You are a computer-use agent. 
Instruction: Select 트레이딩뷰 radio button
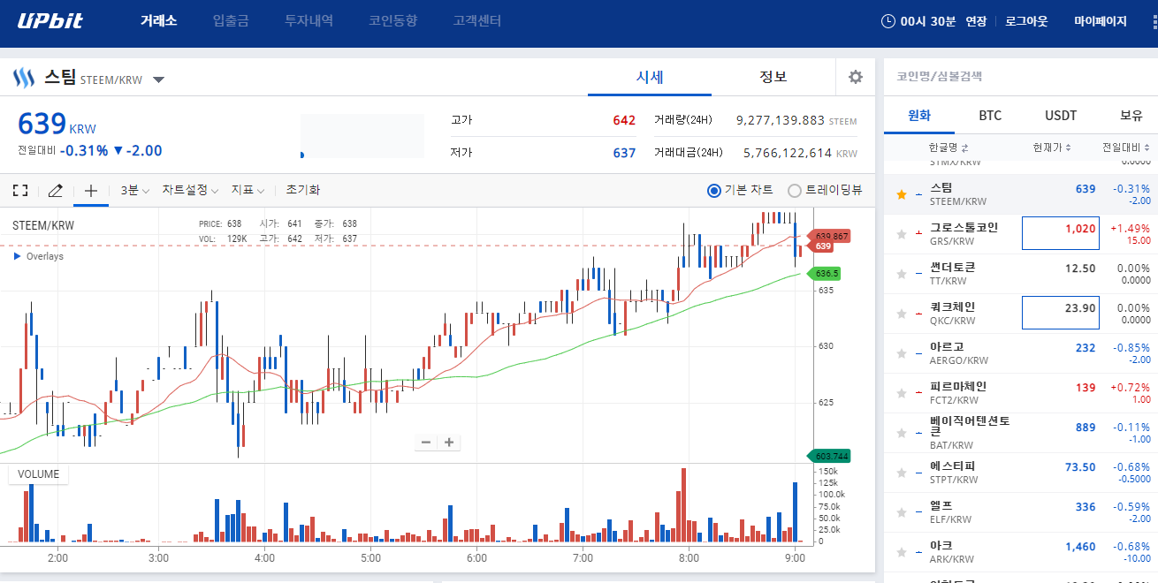795,190
